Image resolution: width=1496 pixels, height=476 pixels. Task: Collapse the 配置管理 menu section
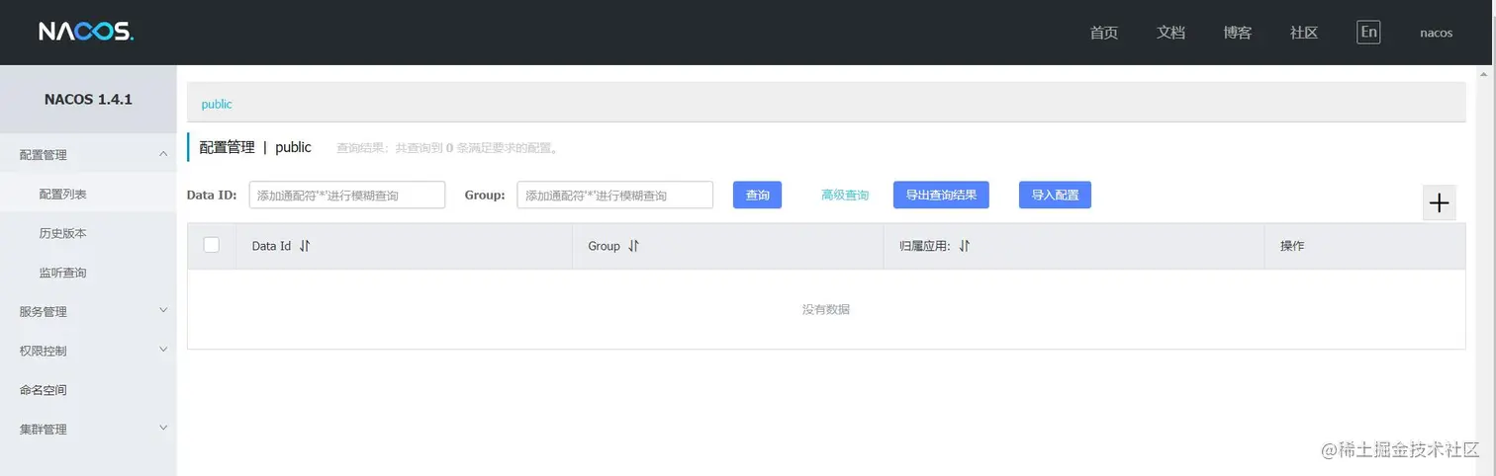pyautogui.click(x=88, y=154)
